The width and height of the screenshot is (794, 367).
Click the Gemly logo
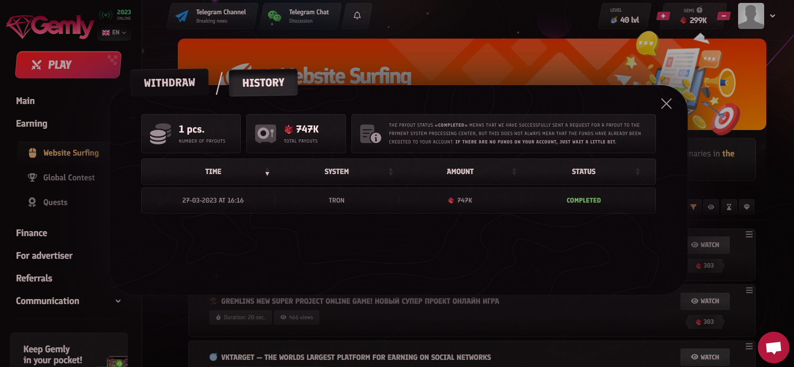50,26
